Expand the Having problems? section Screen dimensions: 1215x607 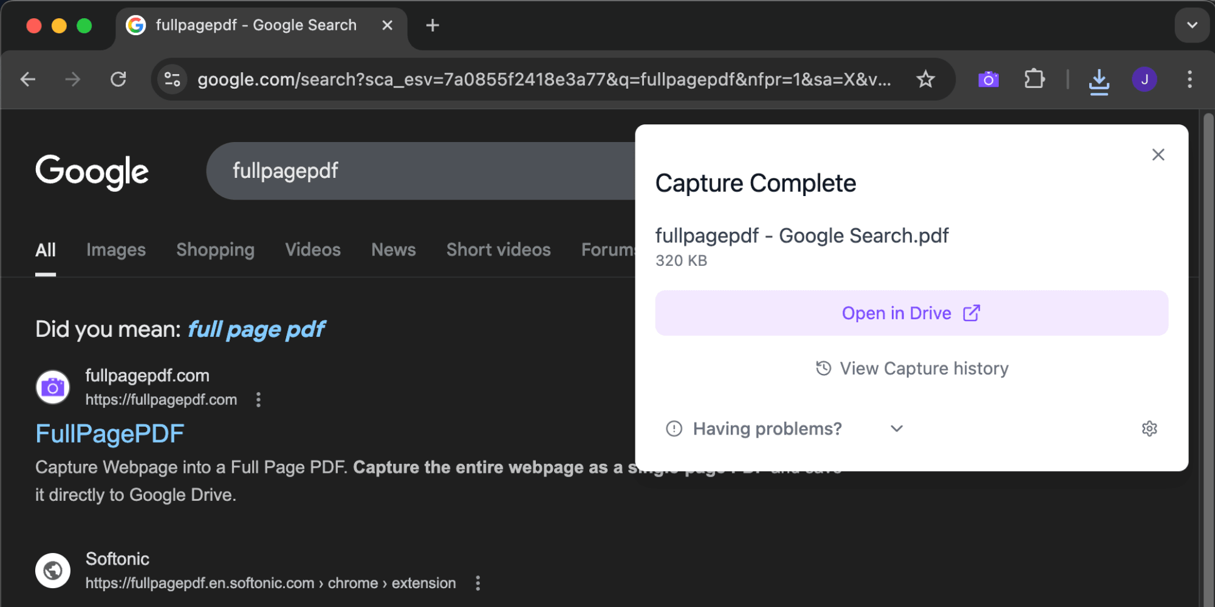coord(784,429)
